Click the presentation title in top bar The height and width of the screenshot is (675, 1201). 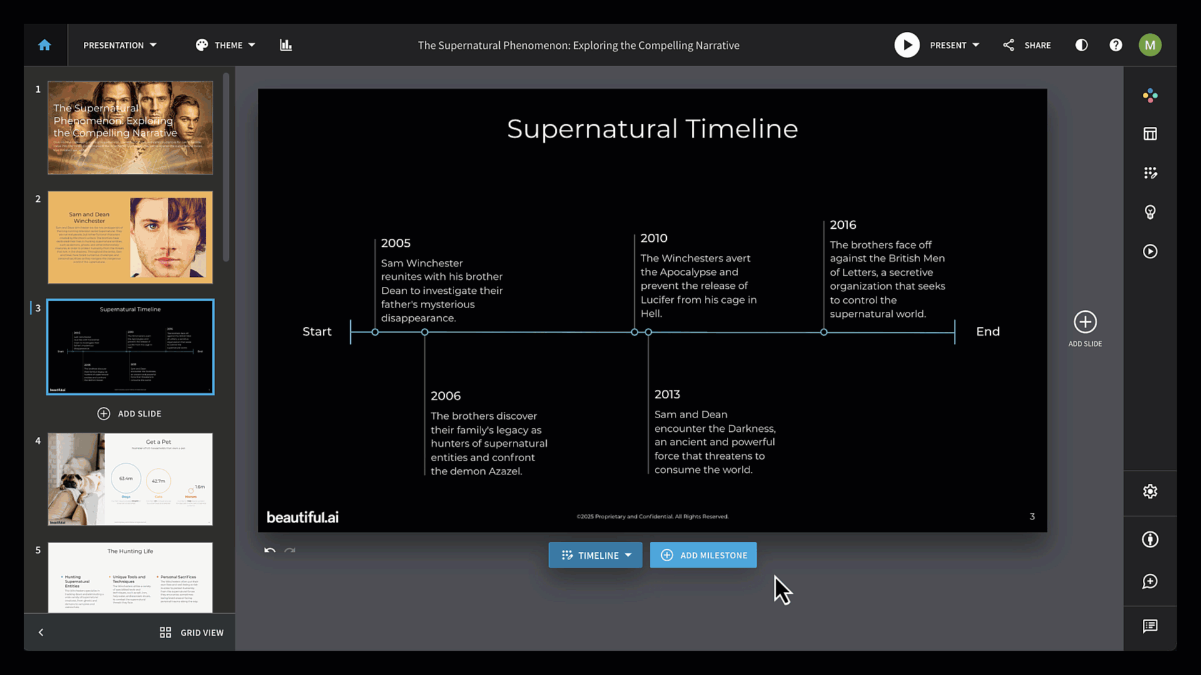click(579, 45)
